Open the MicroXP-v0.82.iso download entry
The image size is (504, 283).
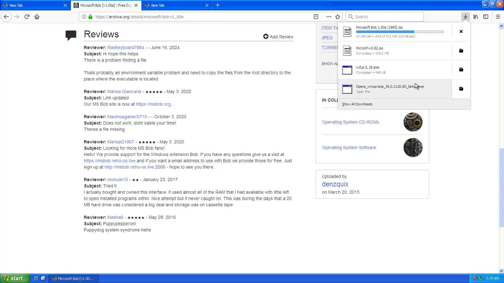pos(395,51)
